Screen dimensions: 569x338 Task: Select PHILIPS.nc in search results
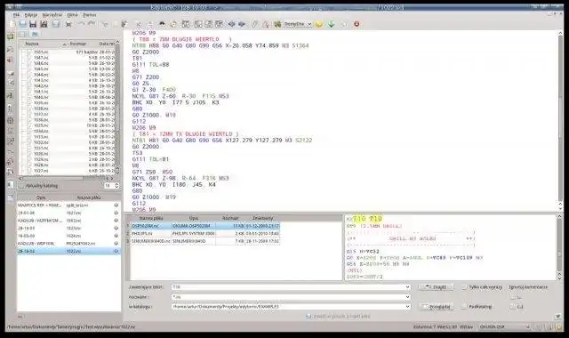204,233
